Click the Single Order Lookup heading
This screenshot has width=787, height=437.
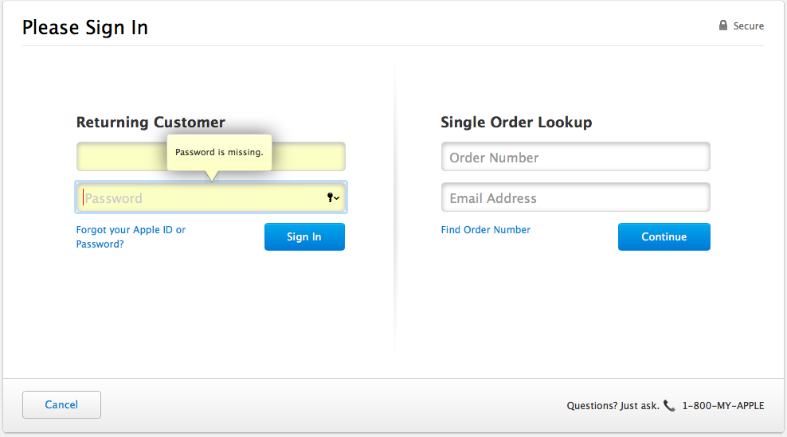pyautogui.click(x=516, y=123)
